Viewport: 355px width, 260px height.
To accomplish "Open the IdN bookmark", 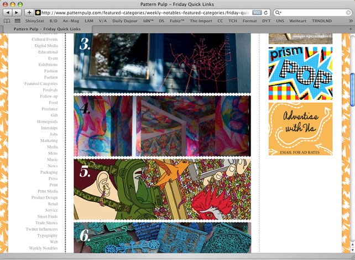I will pos(148,21).
